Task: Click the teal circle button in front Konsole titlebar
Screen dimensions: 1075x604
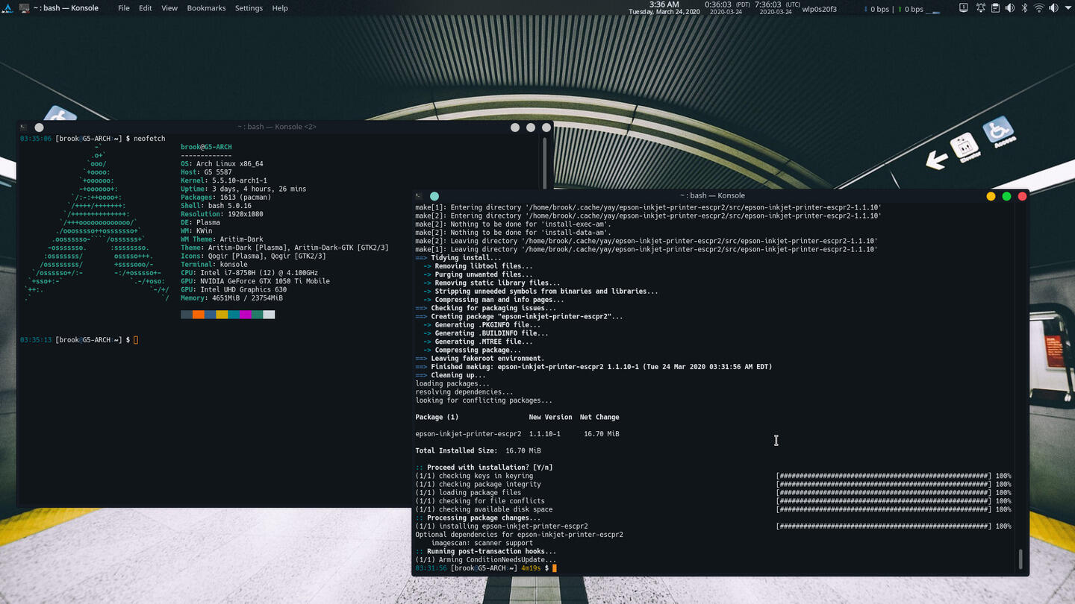Action: 434,196
